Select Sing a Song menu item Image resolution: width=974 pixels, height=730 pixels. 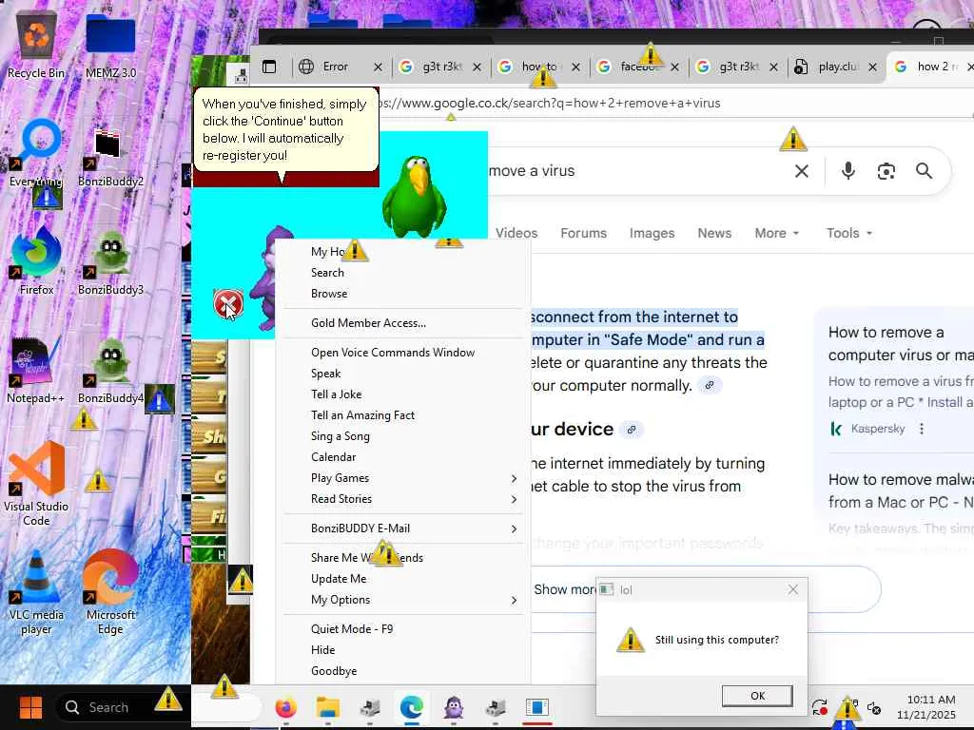click(403, 436)
